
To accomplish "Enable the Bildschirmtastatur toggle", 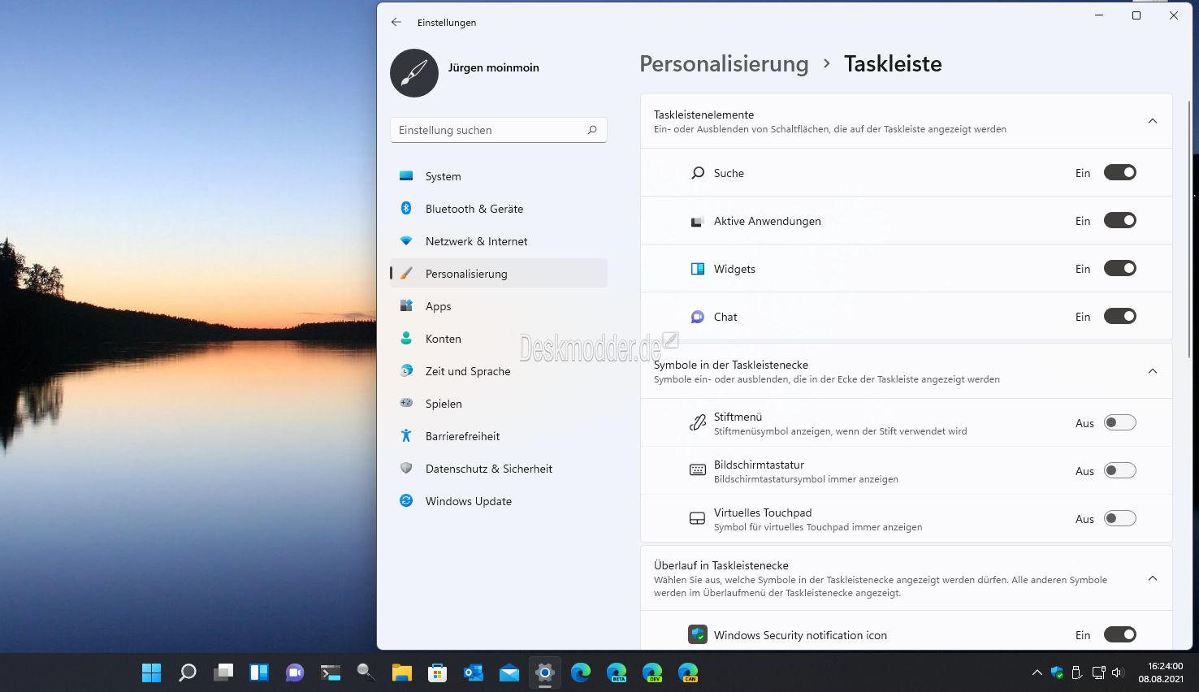I will [x=1119, y=470].
